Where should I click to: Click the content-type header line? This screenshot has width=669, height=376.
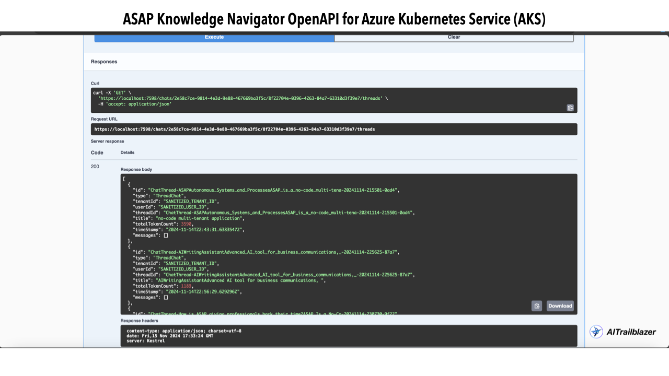(x=184, y=331)
